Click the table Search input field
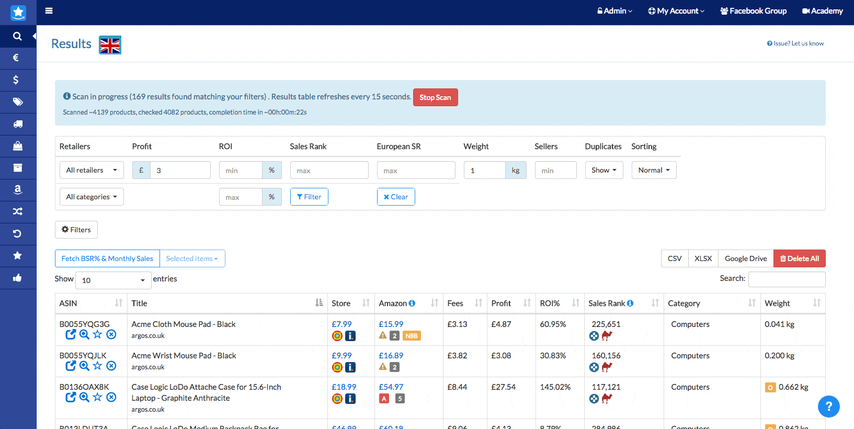This screenshot has width=854, height=429. pos(787,279)
